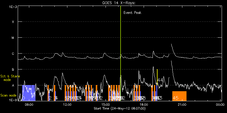Click the "18:00" time axis label

coord(144,104)
